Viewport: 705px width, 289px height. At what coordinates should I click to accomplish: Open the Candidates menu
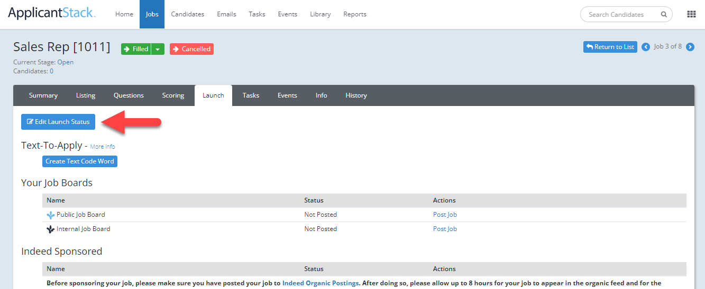point(188,14)
